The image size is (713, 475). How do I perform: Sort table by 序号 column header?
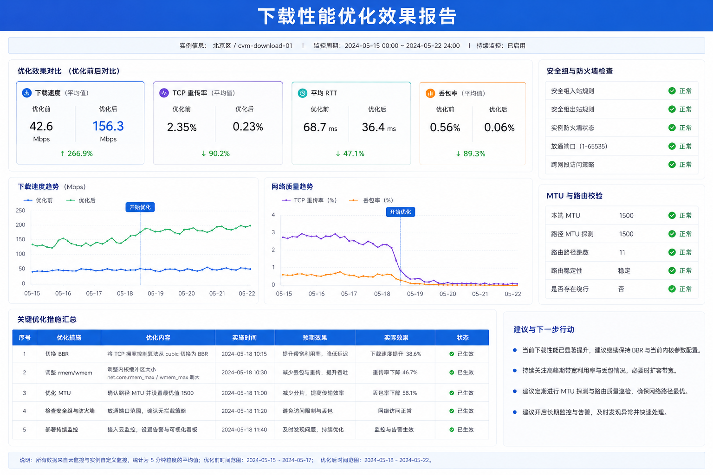25,338
